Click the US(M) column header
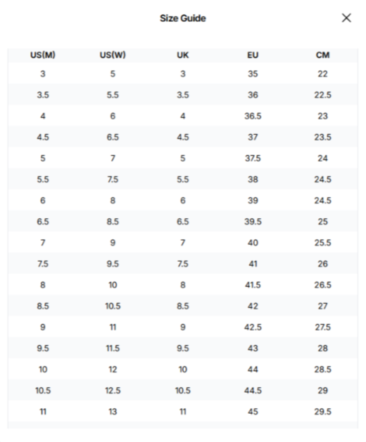This screenshot has width=366, height=442. click(43, 55)
